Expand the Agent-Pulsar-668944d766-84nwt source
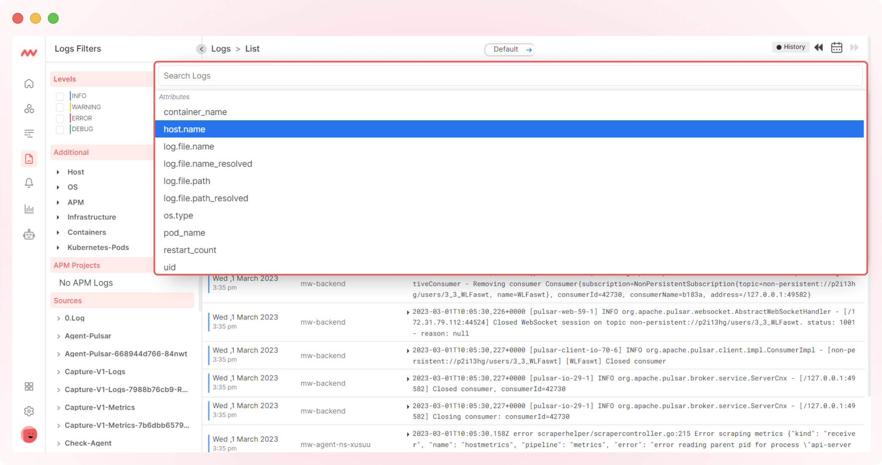Image resolution: width=882 pixels, height=465 pixels. click(x=58, y=354)
